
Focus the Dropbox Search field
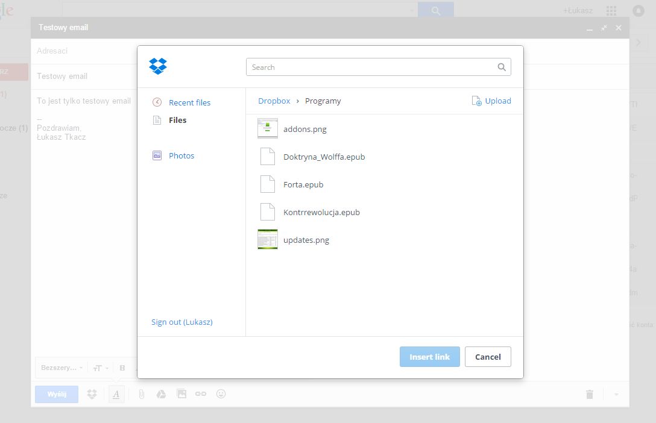[378, 67]
